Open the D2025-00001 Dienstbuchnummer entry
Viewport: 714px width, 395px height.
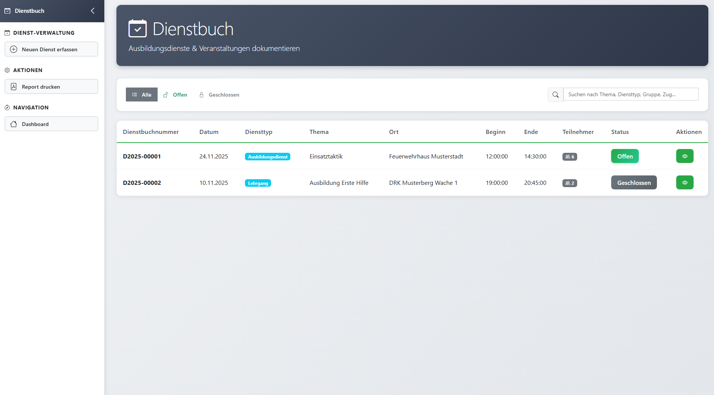pos(142,156)
